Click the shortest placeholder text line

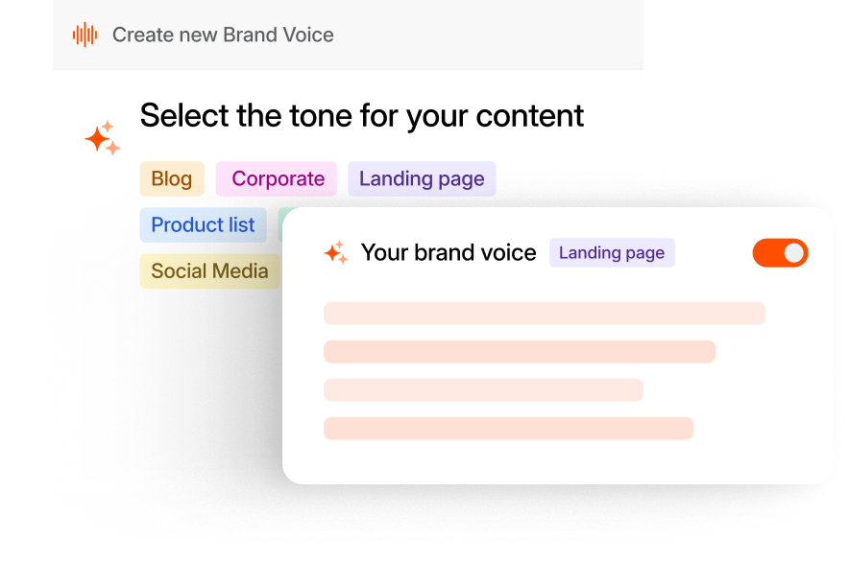click(x=484, y=389)
